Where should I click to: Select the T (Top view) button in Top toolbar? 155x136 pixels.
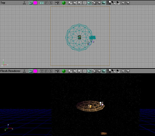pos(42,3)
